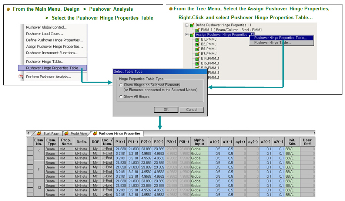Select the Assign Pushover Hinge Properties tree label

tap(225, 35)
